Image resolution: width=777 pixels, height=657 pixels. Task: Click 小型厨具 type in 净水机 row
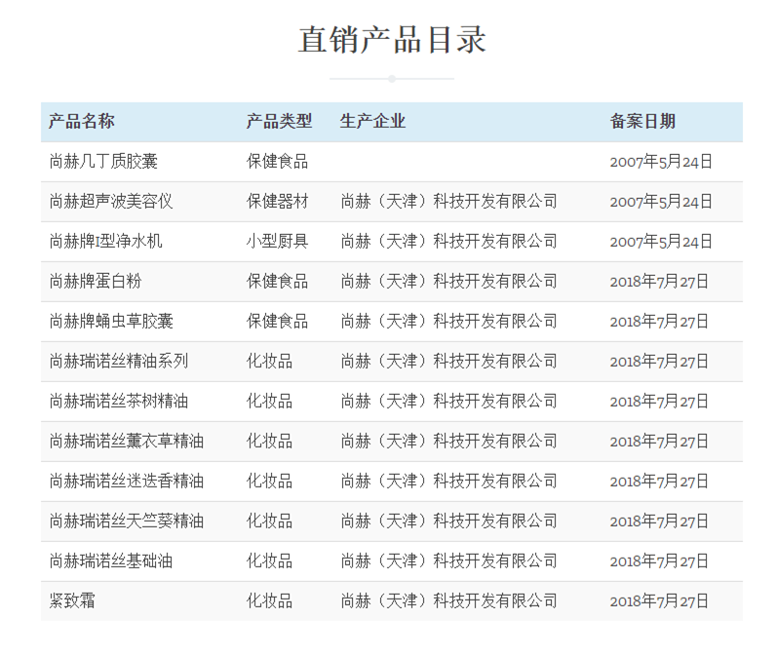click(278, 242)
